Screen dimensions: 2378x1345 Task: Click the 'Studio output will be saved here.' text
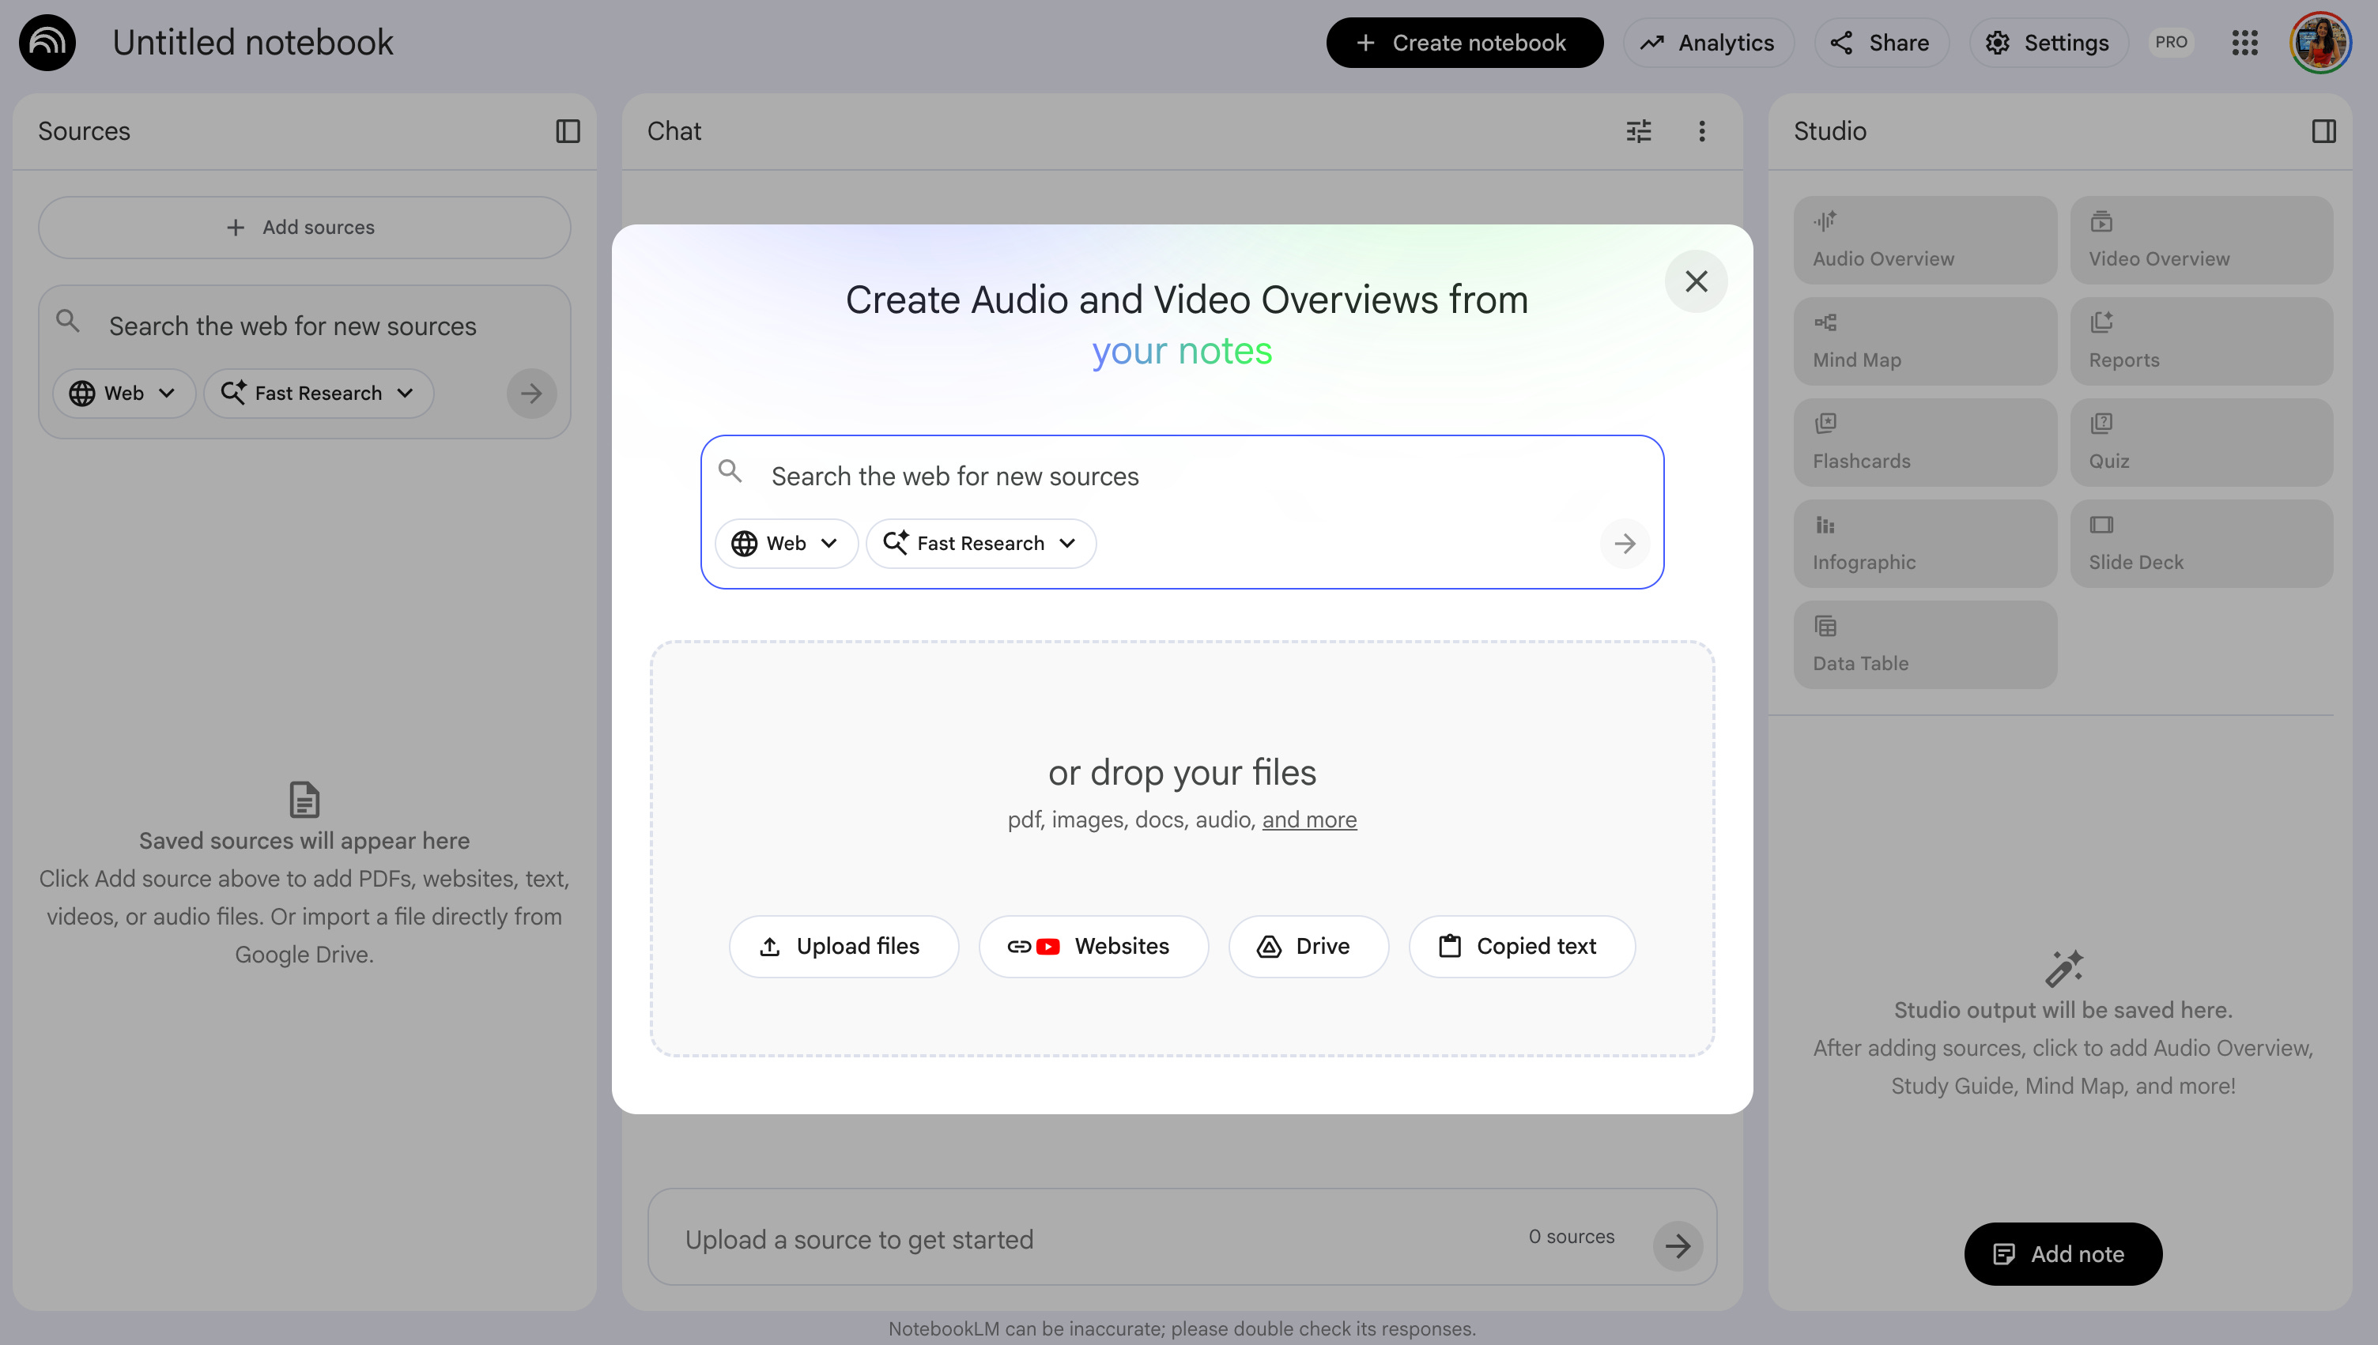pyautogui.click(x=2063, y=1010)
